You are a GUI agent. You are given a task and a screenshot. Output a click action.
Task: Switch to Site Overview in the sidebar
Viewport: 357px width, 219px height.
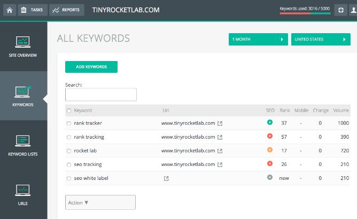23,47
